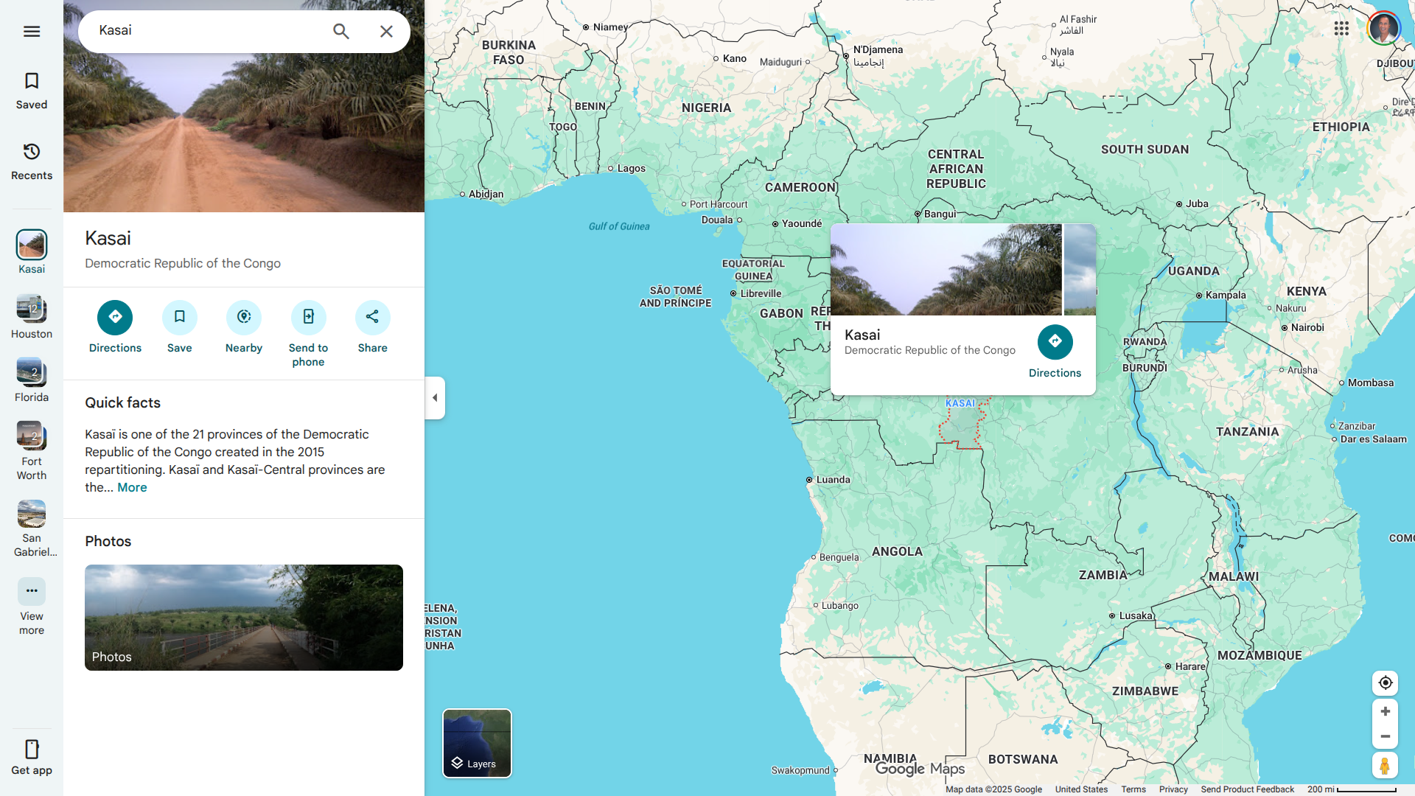Clear the Kasai search text
Screen dimensions: 1415x796
click(x=386, y=31)
